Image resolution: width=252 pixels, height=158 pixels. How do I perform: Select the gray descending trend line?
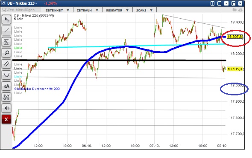click(193, 21)
